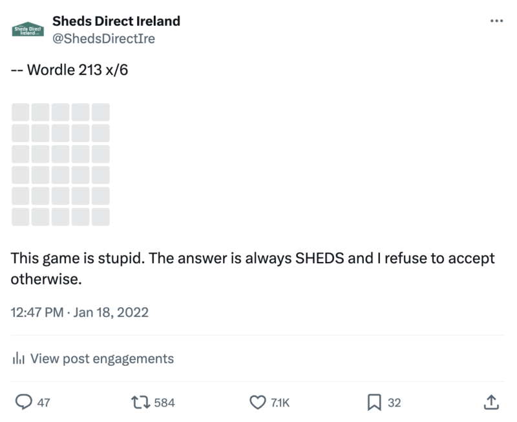Select the repost count showing 584
The height and width of the screenshot is (422, 517).
point(164,402)
